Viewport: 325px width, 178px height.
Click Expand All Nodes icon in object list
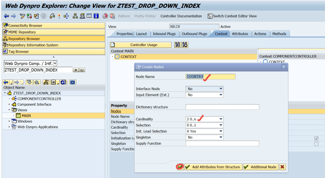click(x=29, y=82)
